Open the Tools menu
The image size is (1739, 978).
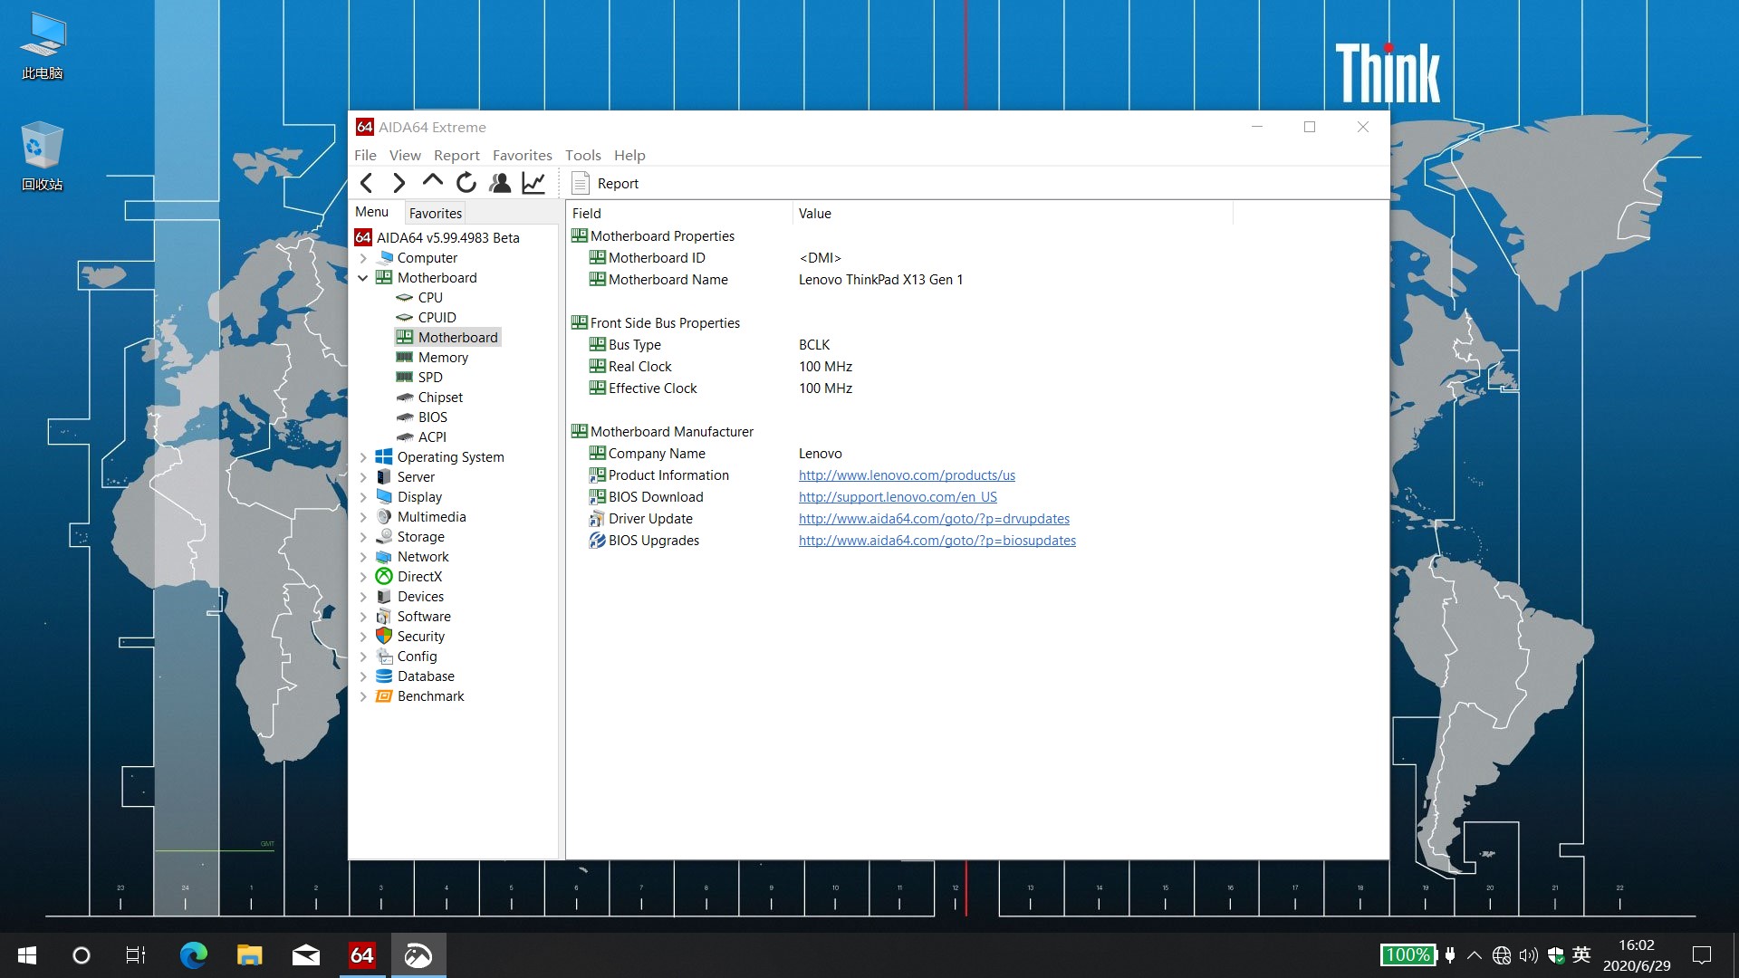pyautogui.click(x=582, y=155)
